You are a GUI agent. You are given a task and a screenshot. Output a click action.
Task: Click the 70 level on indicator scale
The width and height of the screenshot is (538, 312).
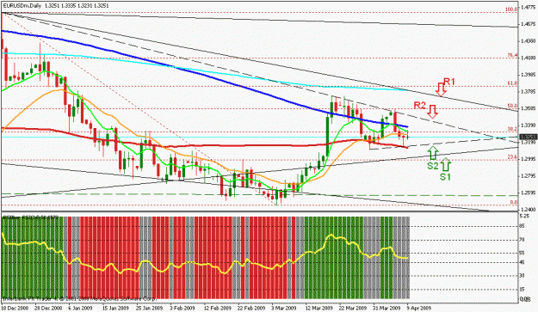[x=523, y=240]
